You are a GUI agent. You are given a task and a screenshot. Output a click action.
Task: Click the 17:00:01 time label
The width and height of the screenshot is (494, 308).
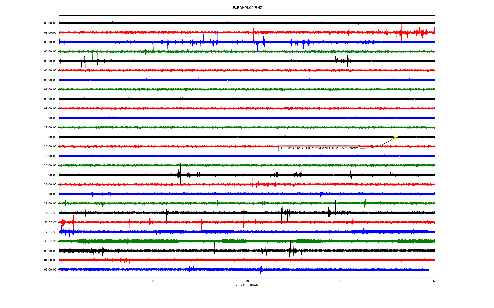tap(50, 185)
